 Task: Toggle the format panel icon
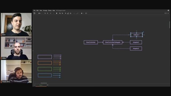[x=167, y=13]
